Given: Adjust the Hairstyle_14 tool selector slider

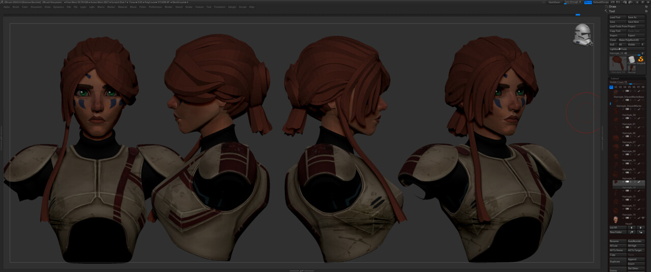Looking at the screenshot, I should 625,53.
